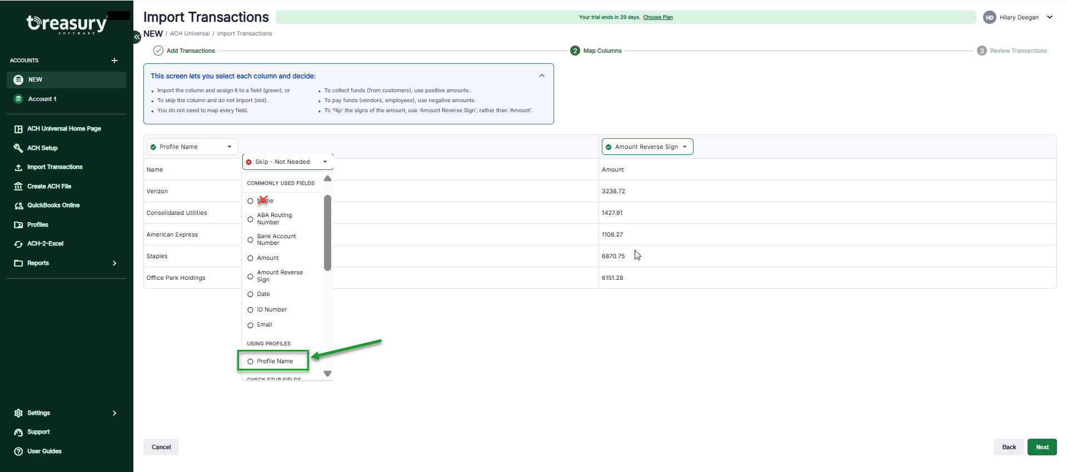The width and height of the screenshot is (1067, 472).
Task: Open the Skip - Not Needed dropdown
Action: coord(288,162)
